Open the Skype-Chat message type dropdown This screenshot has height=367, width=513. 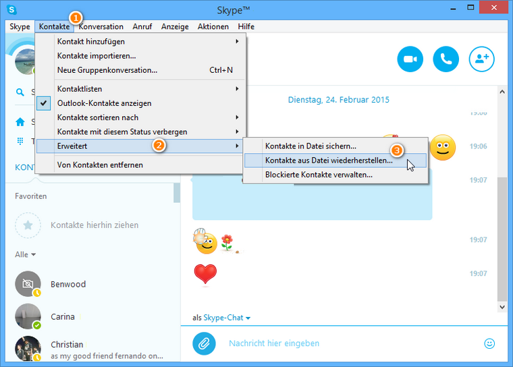pyautogui.click(x=227, y=318)
